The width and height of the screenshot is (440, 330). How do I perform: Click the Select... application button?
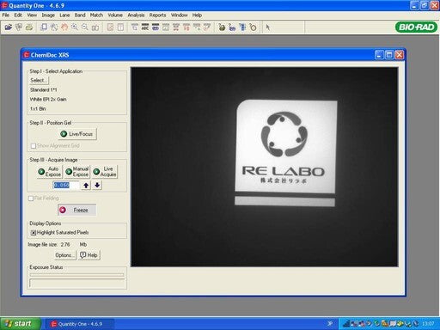[39, 81]
